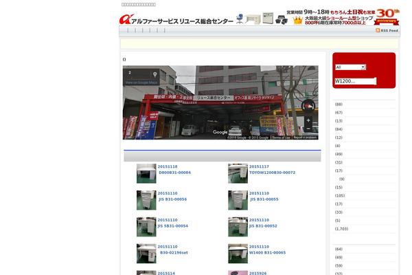Open the JIS B31-00052 listing link
This screenshot has height=275, width=412.
tap(263, 226)
